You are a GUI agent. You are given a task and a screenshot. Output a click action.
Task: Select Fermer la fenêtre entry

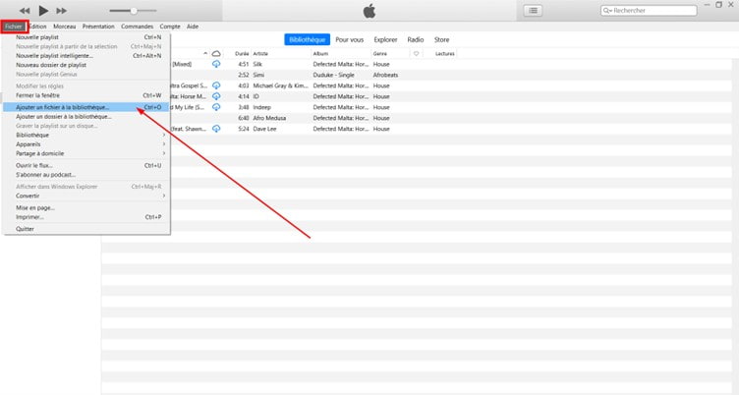point(86,95)
